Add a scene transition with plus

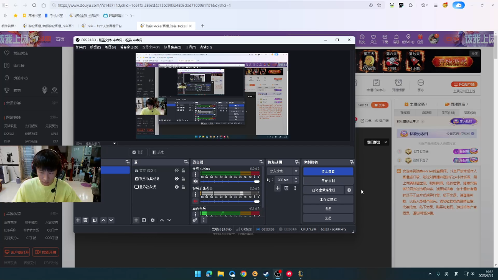[277, 188]
